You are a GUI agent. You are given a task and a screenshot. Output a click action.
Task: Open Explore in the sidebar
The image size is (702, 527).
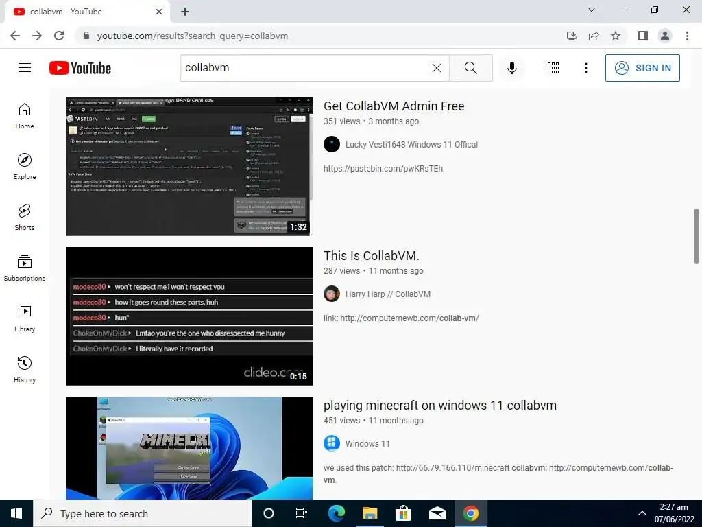[25, 167]
